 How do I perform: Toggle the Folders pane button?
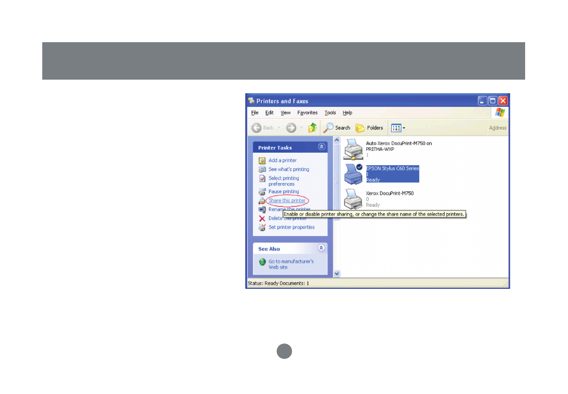pyautogui.click(x=369, y=128)
